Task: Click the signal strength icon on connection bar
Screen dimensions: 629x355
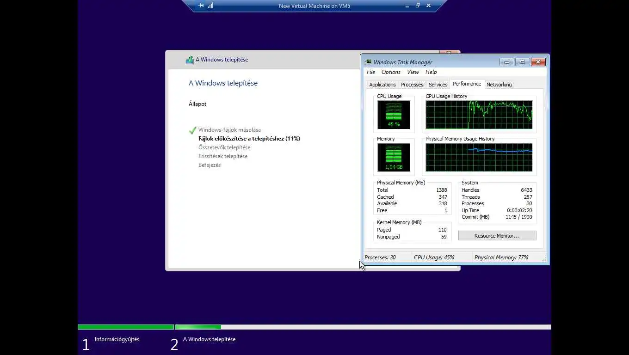Action: [x=210, y=6]
